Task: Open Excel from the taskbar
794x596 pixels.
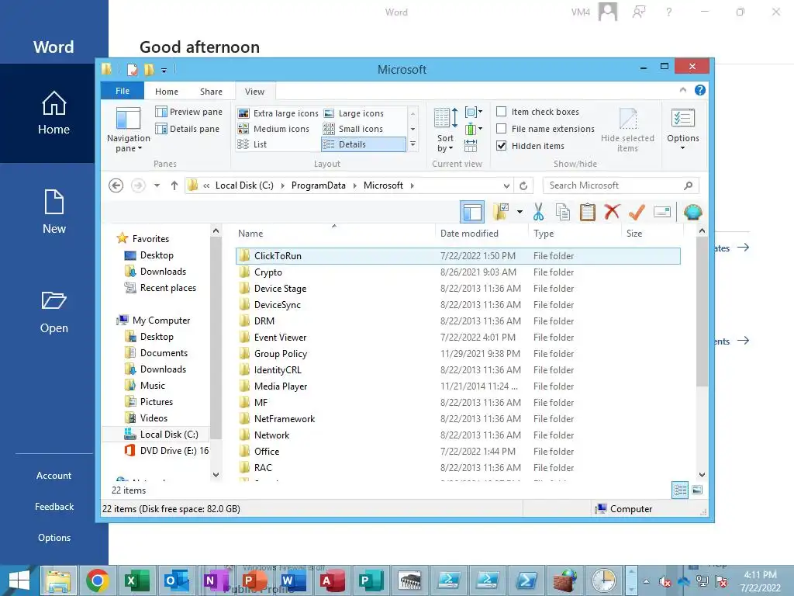Action: [x=136, y=580]
